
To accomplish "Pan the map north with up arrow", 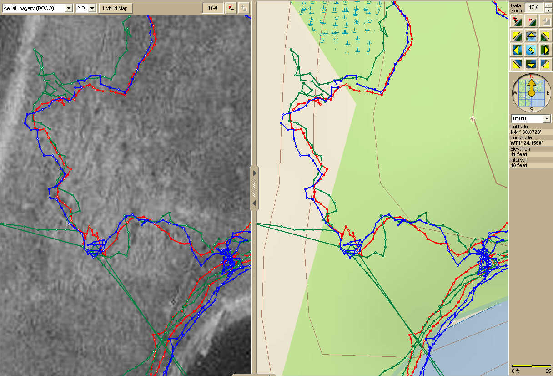I will (531, 36).
